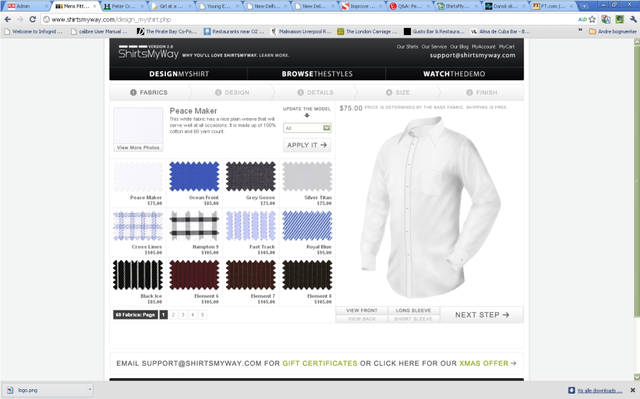
Task: Open the wrench settings menu in Chrome
Action: pos(633,19)
